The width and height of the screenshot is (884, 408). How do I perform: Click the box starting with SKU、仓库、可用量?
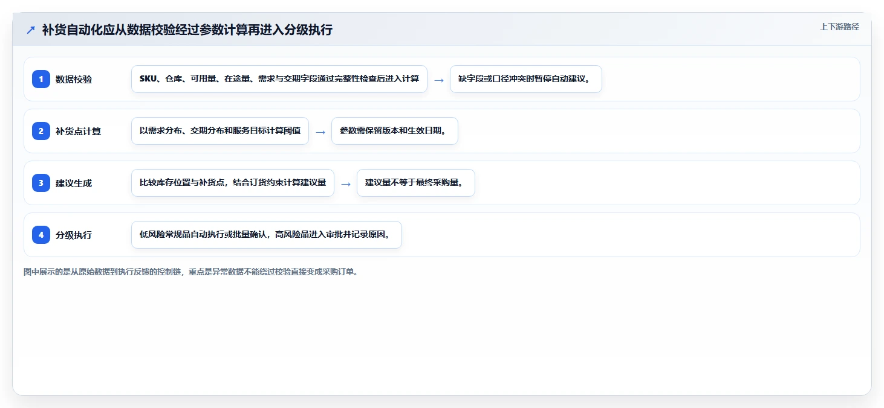279,79
